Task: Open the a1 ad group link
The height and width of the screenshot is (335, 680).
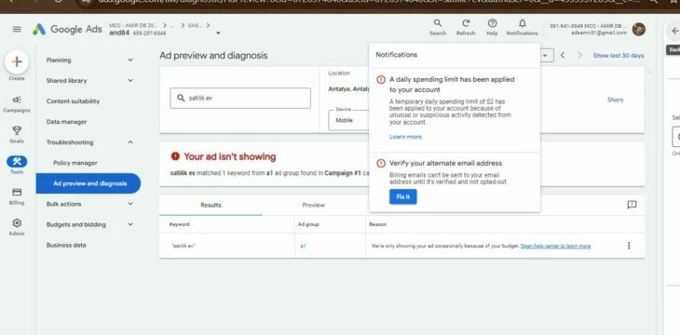Action: (x=303, y=247)
